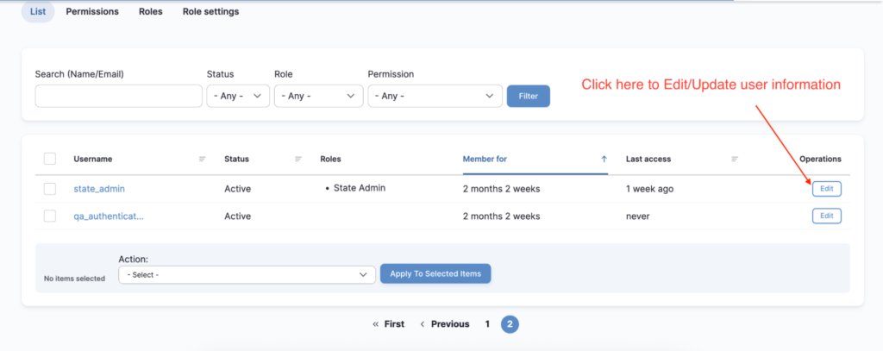Open the Status filter dropdown
Image resolution: width=883 pixels, height=351 pixels.
pyautogui.click(x=238, y=96)
